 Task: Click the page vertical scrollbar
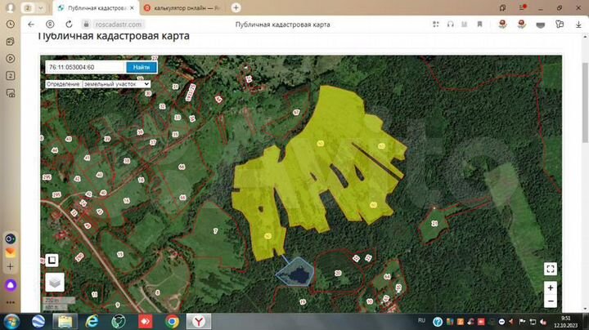point(585,101)
